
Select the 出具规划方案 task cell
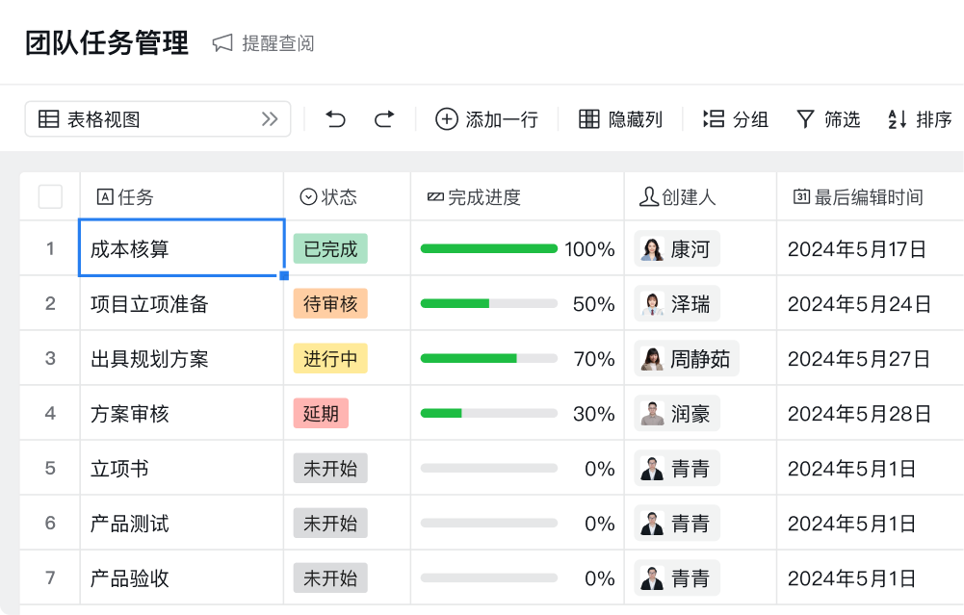(182, 358)
